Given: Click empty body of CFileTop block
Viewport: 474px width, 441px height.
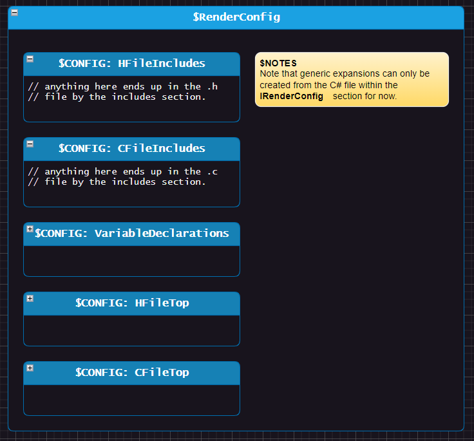Looking at the screenshot, I should 132,400.
